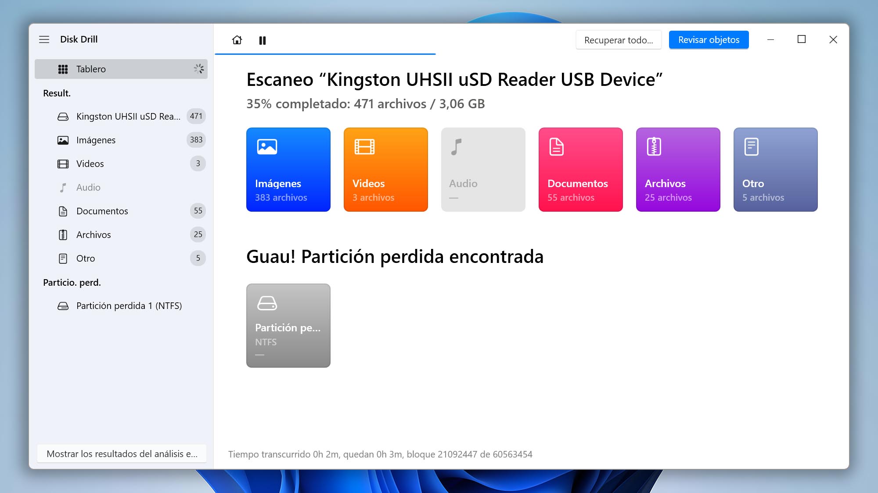
Task: Click the Particio. perd. section header
Action: (72, 283)
